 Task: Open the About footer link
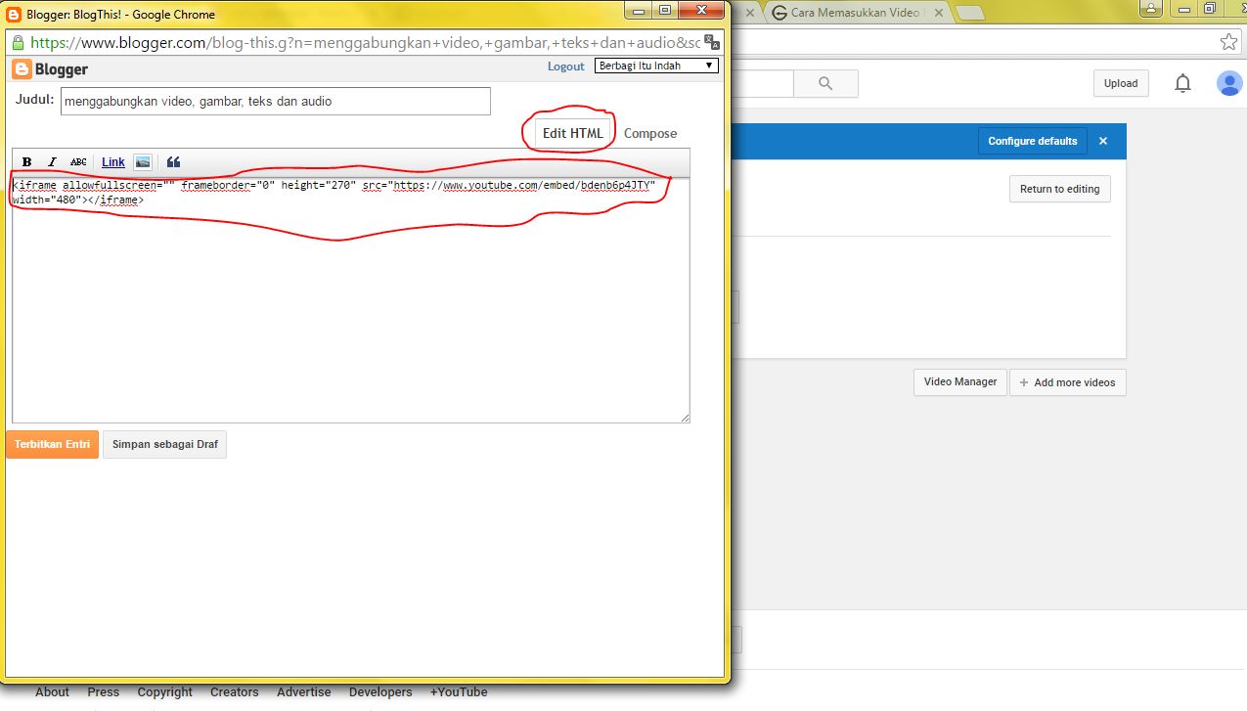pos(52,691)
